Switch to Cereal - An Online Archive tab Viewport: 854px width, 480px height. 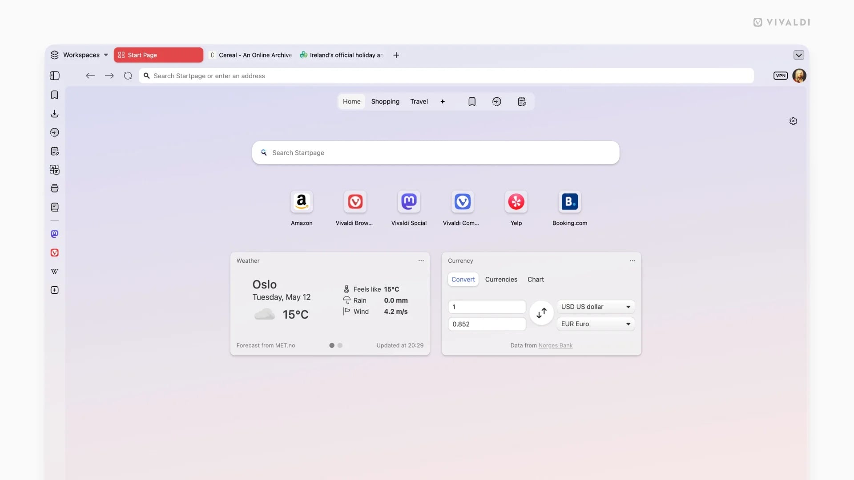pyautogui.click(x=251, y=55)
